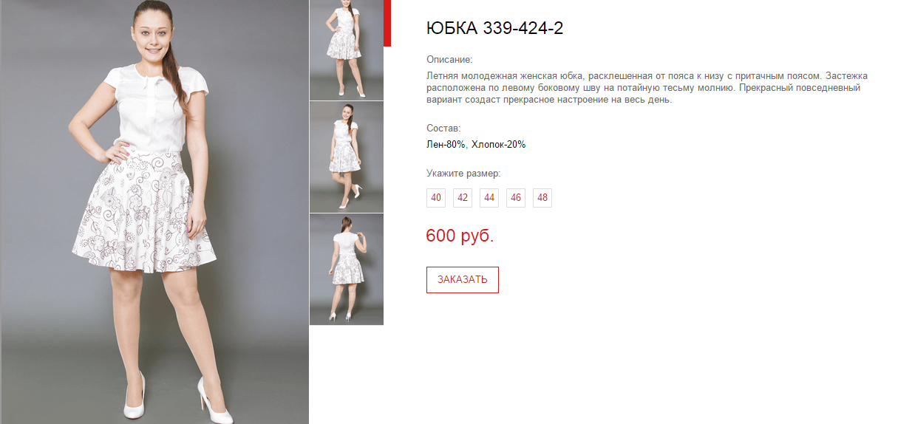Select size 40
Screen dimensions: 912x424
(x=436, y=198)
